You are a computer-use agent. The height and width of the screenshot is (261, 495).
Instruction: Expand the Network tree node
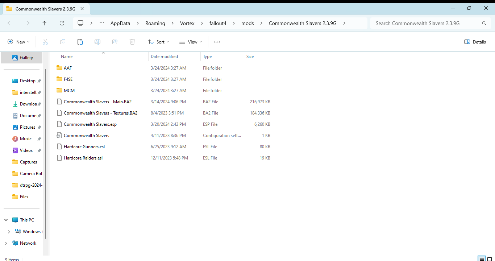[6, 243]
